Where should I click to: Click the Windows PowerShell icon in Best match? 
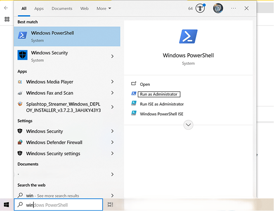[x=22, y=35]
